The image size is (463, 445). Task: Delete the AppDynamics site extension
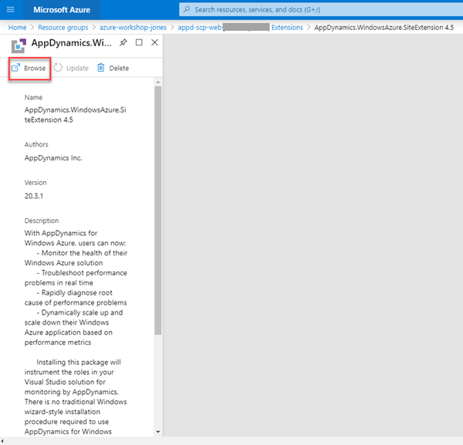113,68
